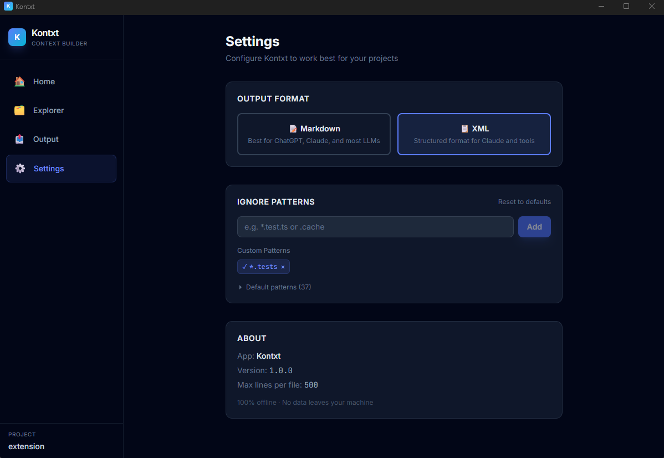Click the OUTPUT FORMAT section title
Image resolution: width=664 pixels, height=458 pixels.
[273, 99]
